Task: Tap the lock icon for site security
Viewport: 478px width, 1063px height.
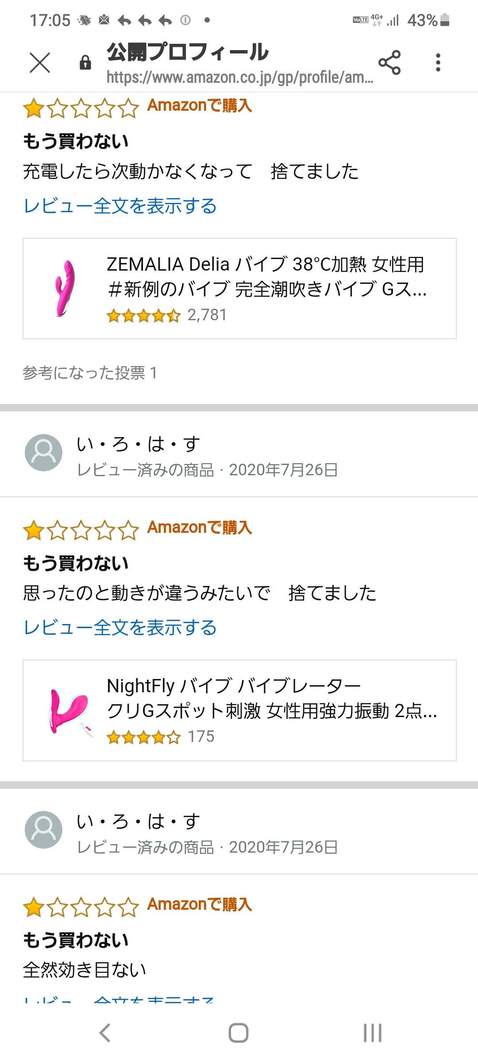Action: point(85,62)
